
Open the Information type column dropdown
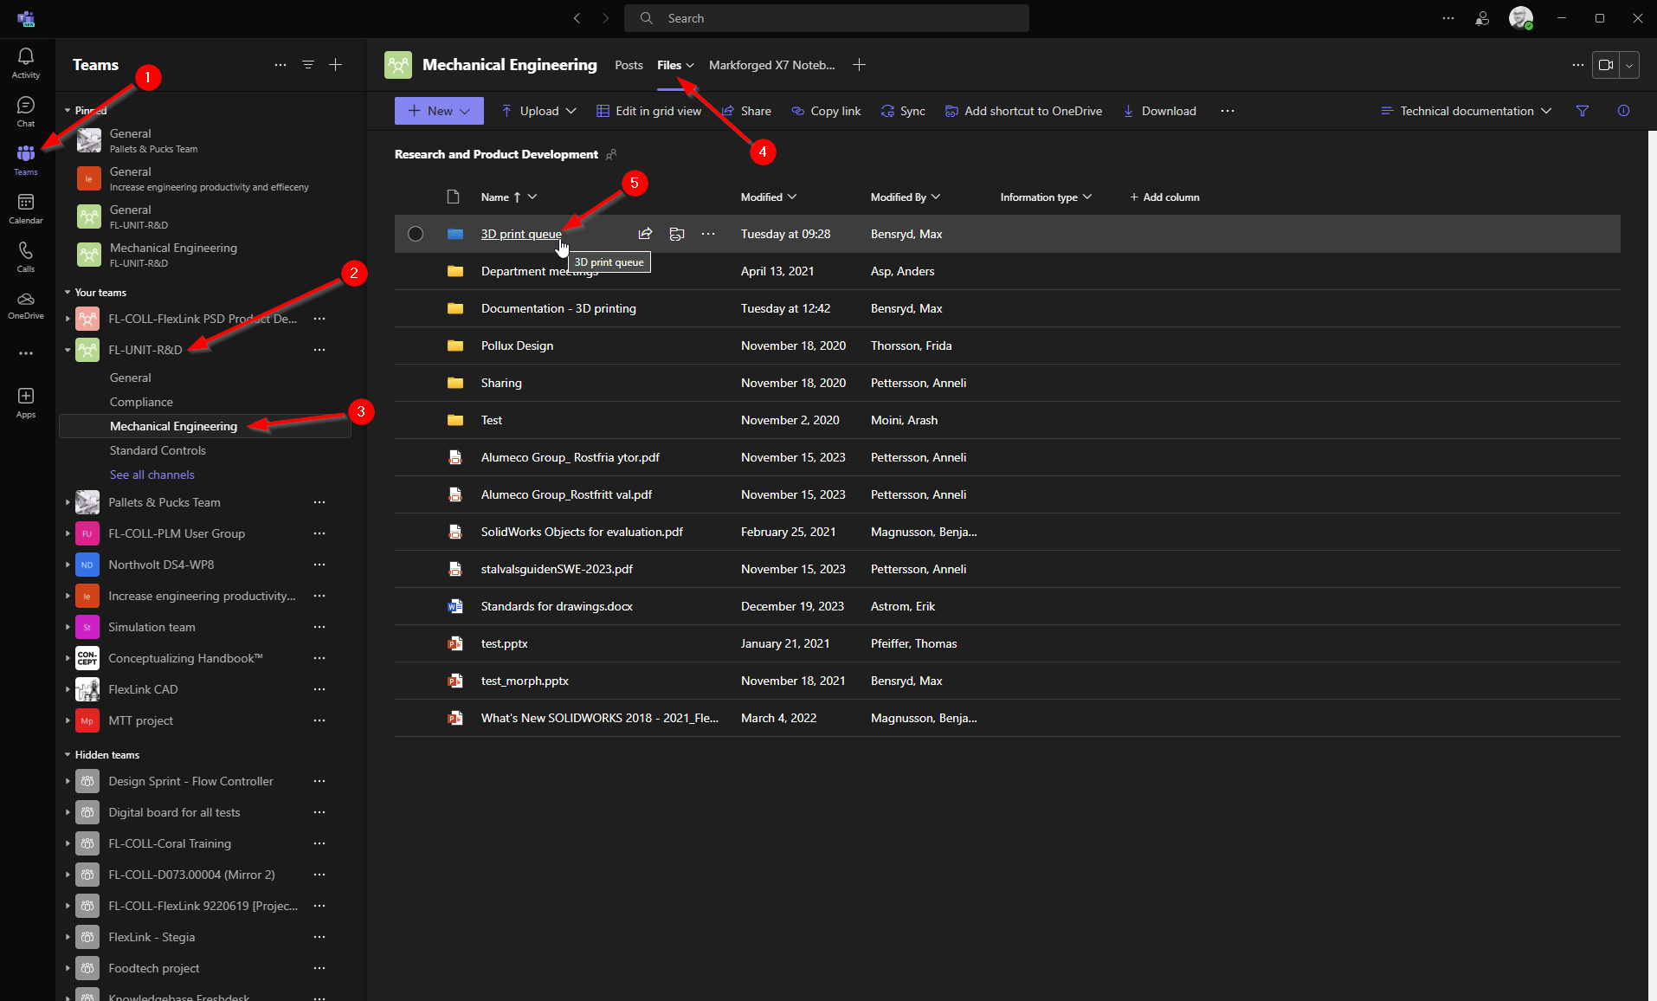coord(1046,197)
